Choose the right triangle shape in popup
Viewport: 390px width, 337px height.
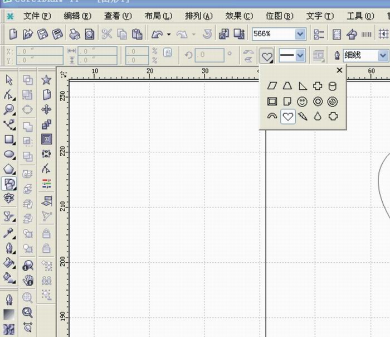[303, 86]
